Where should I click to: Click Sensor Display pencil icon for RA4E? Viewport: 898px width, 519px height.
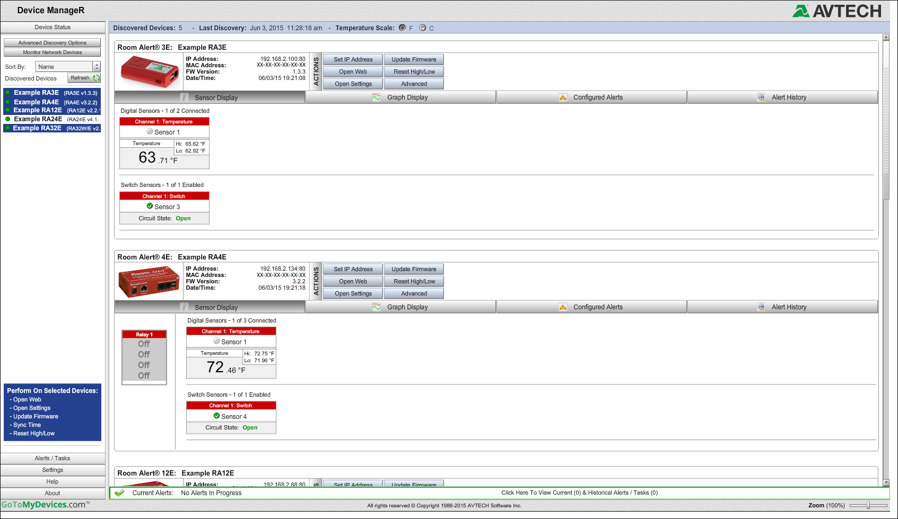click(x=185, y=307)
